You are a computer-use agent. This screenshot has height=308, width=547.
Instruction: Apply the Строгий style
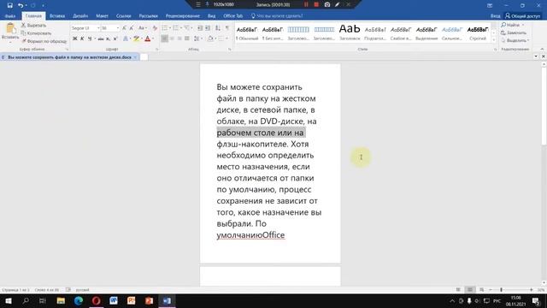pos(478,33)
